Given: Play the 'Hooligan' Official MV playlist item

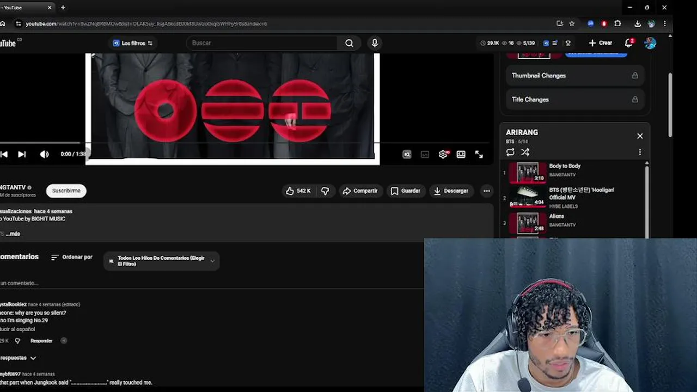Looking at the screenshot, I should (x=572, y=197).
